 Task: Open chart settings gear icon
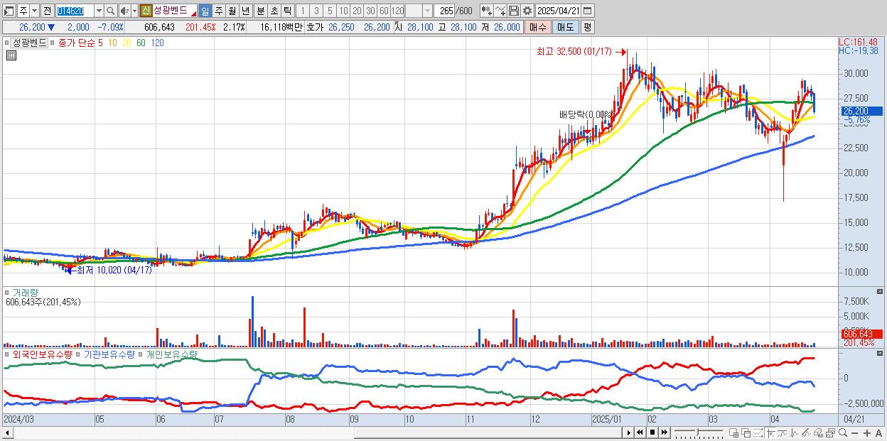click(x=527, y=11)
